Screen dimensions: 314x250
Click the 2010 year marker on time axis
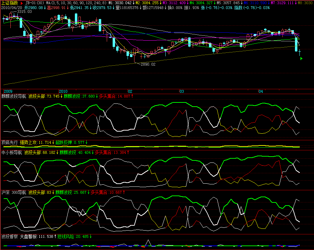[x=63, y=91]
